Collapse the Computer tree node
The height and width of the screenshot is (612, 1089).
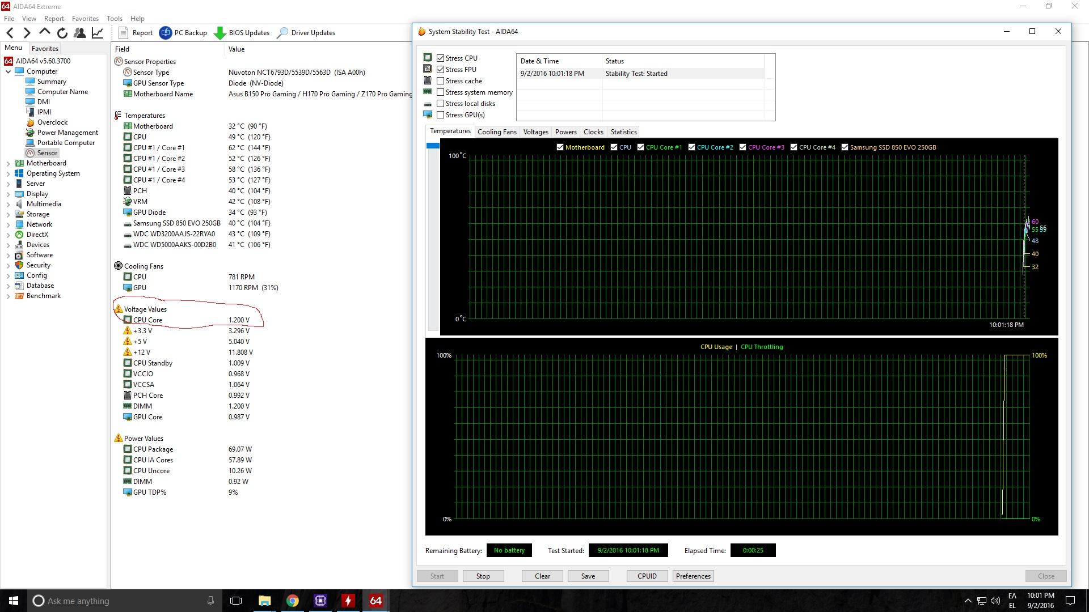tap(9, 71)
